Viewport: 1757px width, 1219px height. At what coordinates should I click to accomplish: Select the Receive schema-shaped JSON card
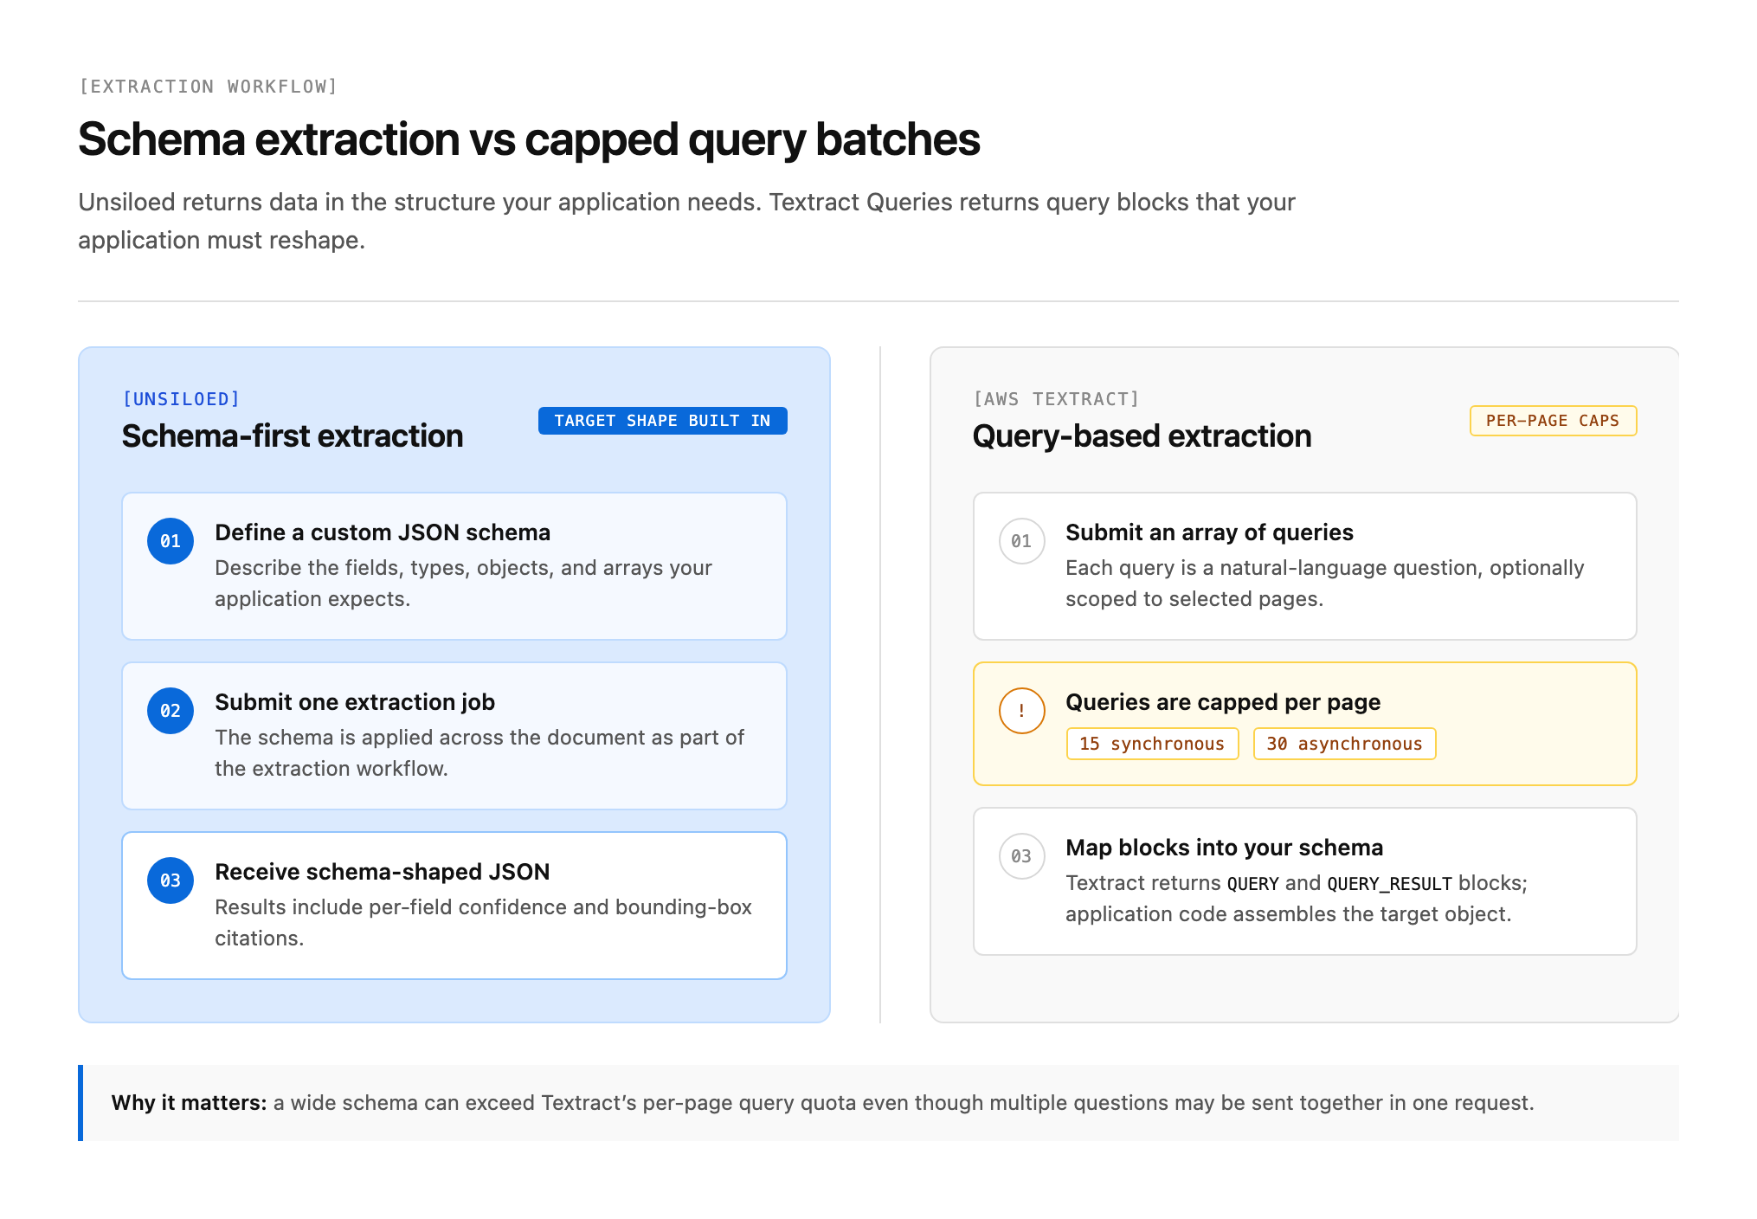tap(454, 906)
